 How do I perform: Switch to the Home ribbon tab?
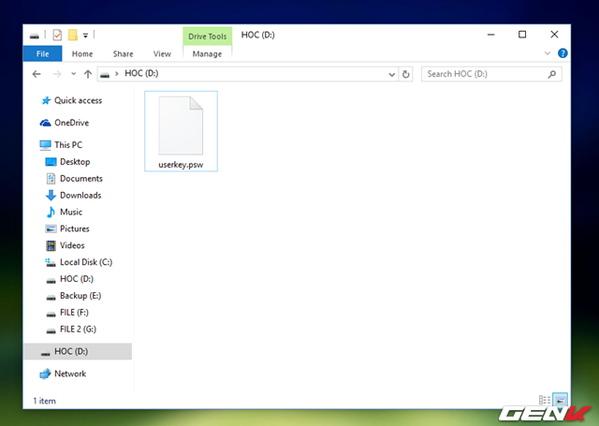(x=82, y=54)
